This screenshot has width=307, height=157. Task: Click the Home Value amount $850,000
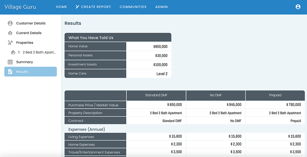point(160,47)
